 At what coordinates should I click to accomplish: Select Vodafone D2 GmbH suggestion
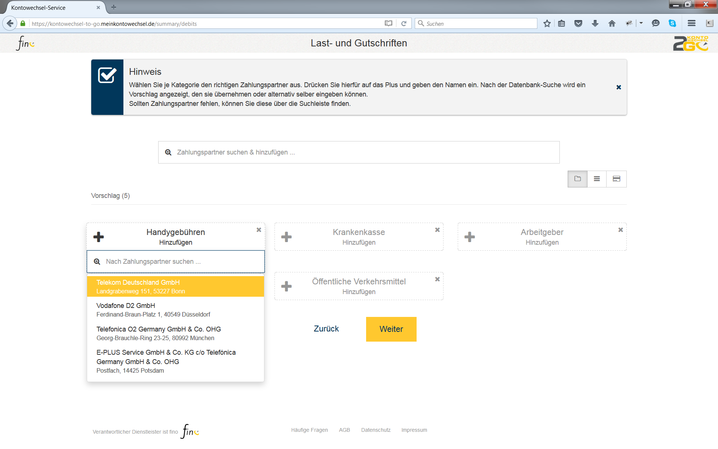pyautogui.click(x=175, y=310)
